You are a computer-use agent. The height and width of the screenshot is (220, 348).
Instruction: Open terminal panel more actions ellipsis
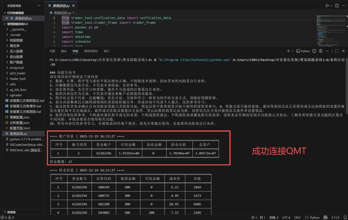[327, 51]
